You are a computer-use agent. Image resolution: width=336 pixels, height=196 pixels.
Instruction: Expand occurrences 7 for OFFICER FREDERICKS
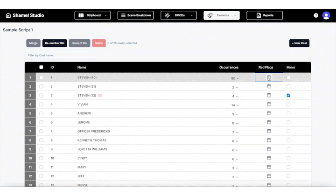235,132
